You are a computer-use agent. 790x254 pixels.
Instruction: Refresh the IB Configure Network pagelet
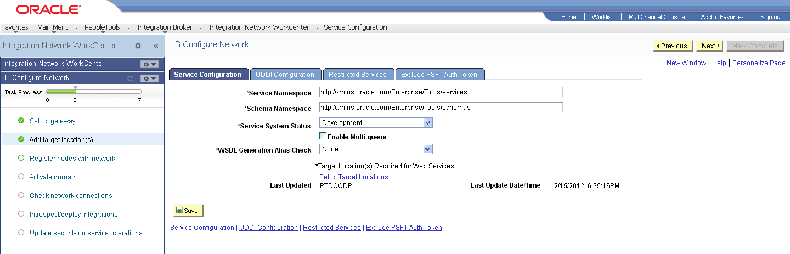click(x=130, y=78)
